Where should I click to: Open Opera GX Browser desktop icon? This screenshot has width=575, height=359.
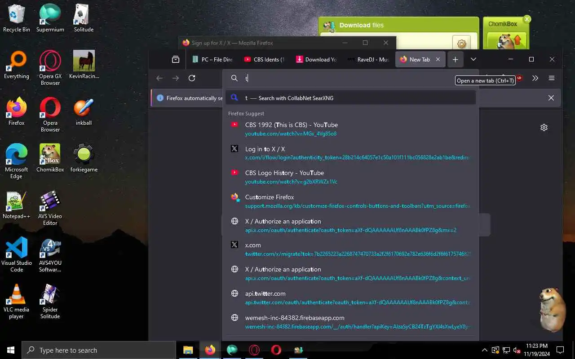click(50, 68)
